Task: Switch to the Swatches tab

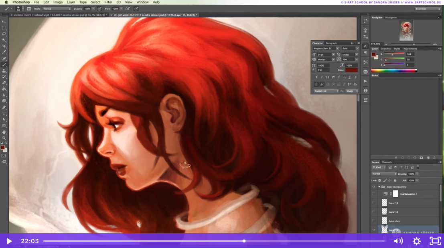Action: (x=385, y=48)
